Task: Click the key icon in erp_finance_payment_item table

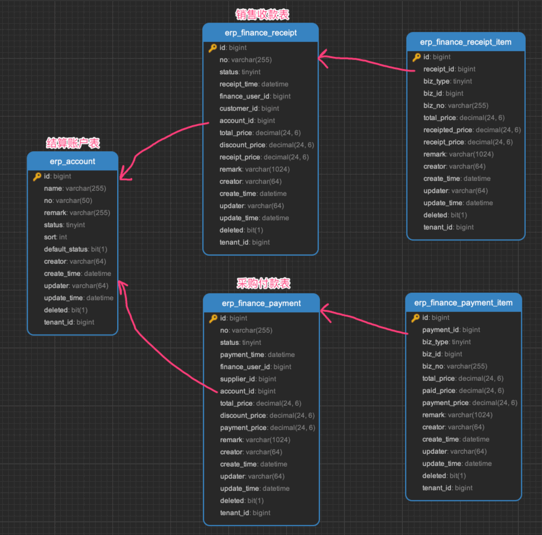Action: (415, 318)
